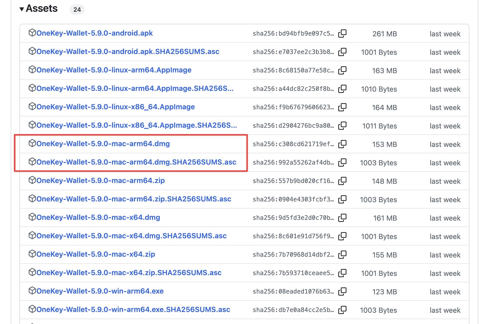Viewport: 492px width, 324px height.
Task: Click package icon beside android.apk
Action: tap(32, 33)
